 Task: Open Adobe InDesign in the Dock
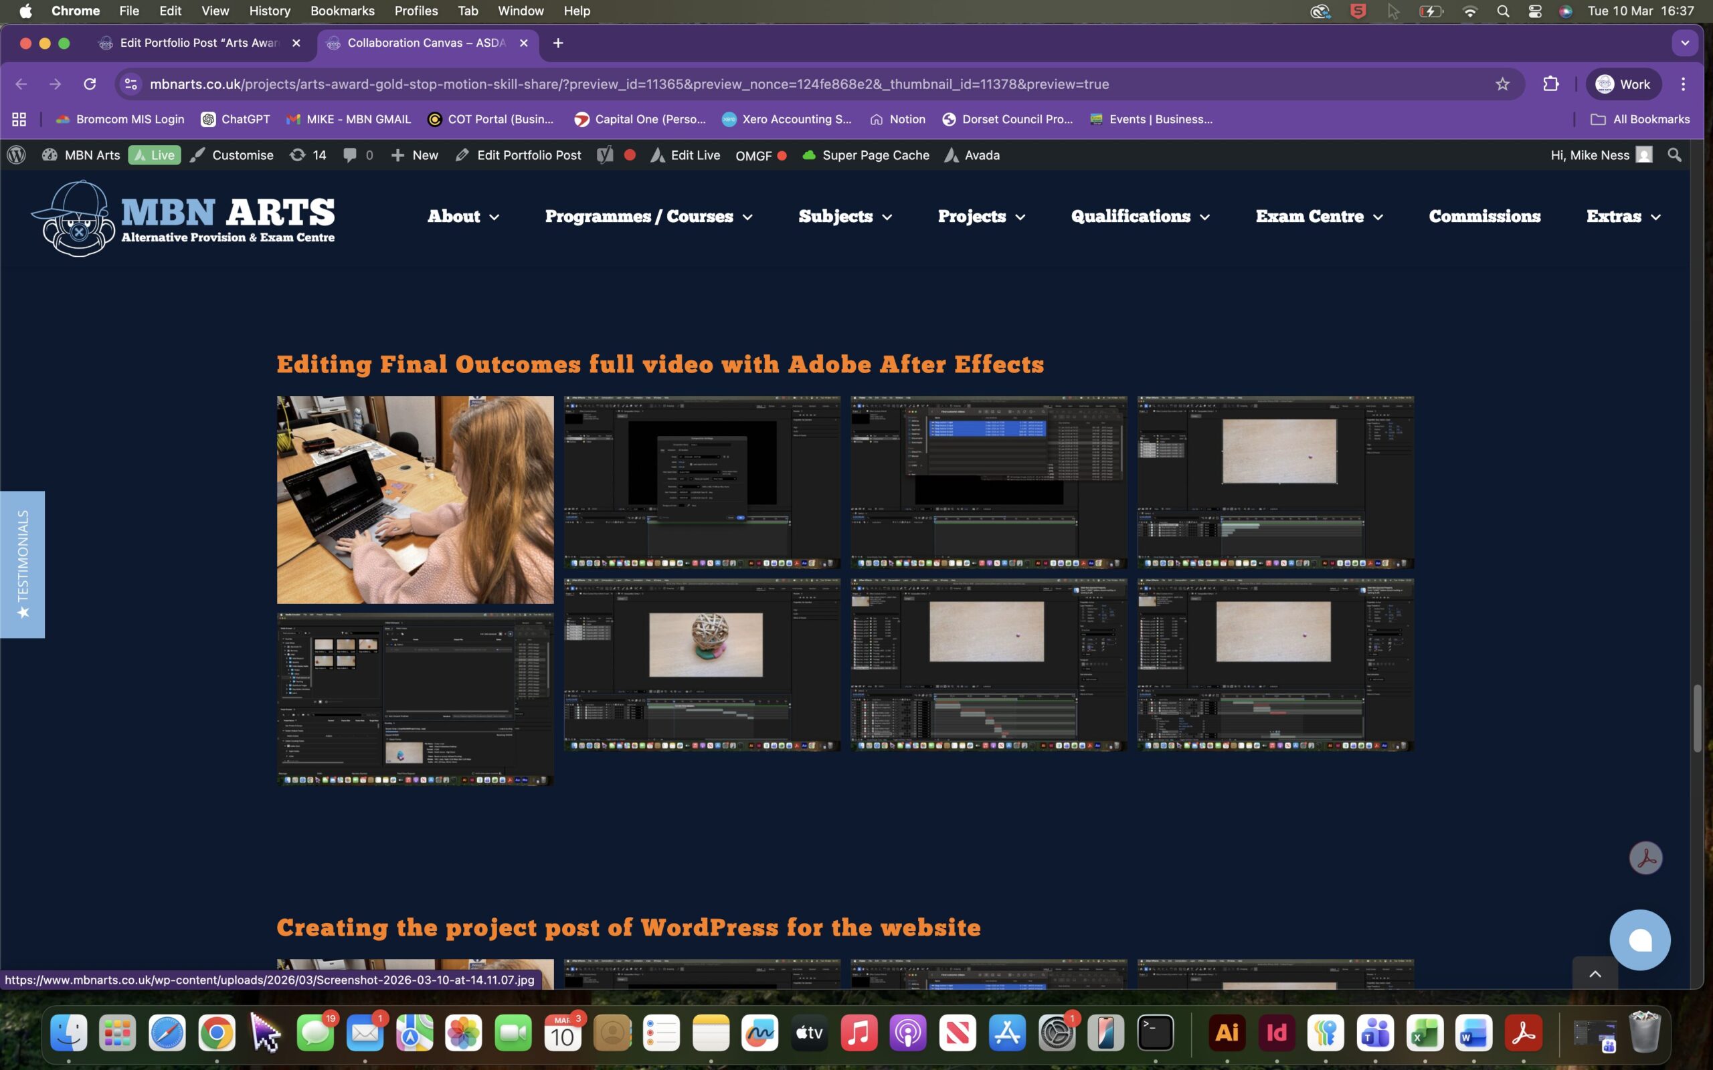[1276, 1033]
